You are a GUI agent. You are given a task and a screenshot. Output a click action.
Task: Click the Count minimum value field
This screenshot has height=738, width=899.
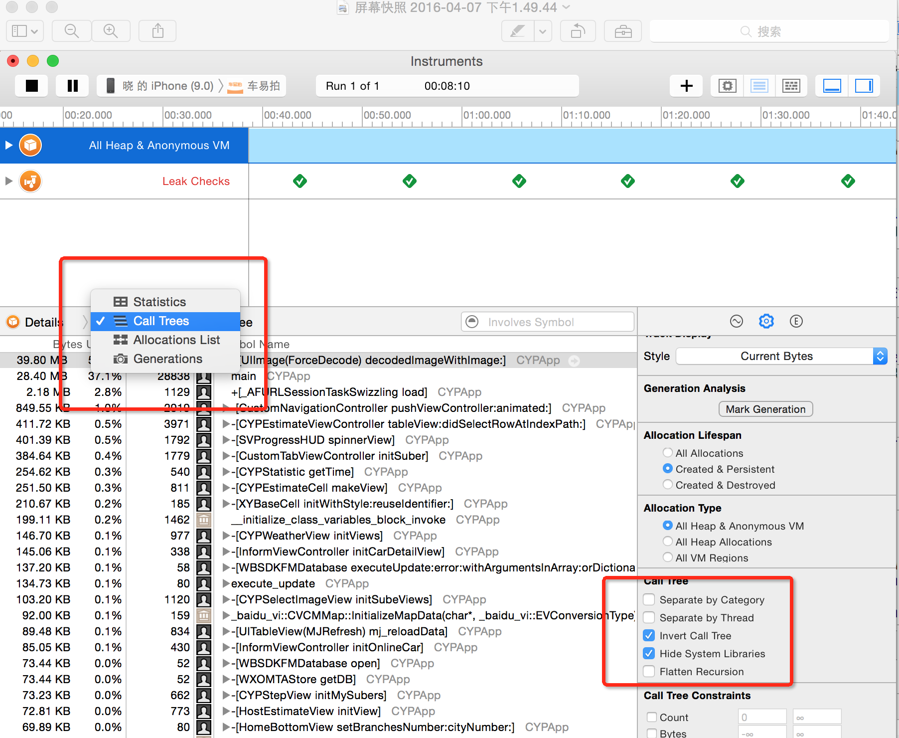point(762,717)
